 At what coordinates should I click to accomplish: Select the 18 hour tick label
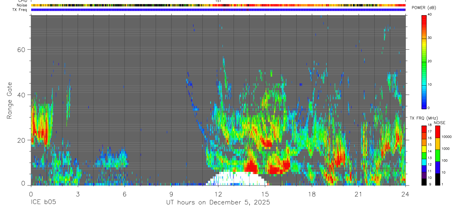coord(312,194)
